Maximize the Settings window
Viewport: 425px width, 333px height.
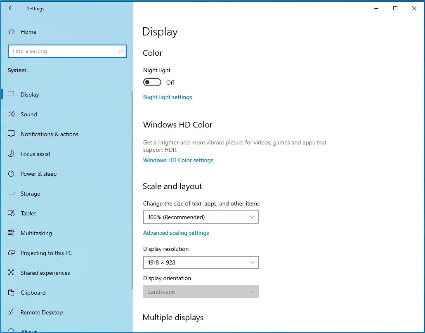395,8
